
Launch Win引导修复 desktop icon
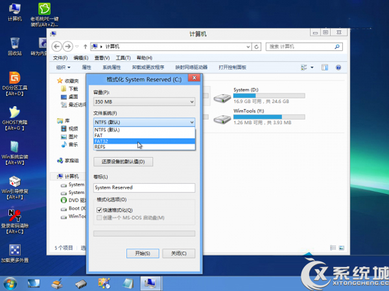(x=15, y=188)
